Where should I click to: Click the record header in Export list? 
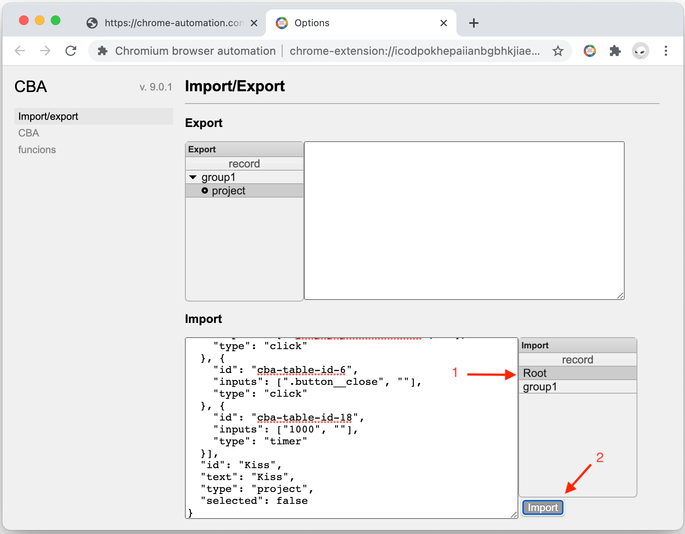coord(244,163)
